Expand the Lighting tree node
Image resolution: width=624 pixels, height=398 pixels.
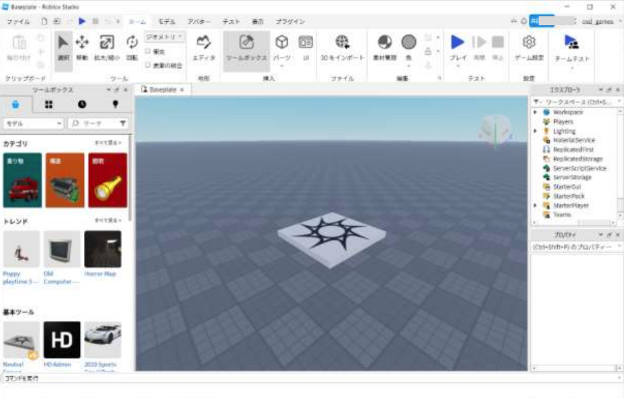pos(535,131)
